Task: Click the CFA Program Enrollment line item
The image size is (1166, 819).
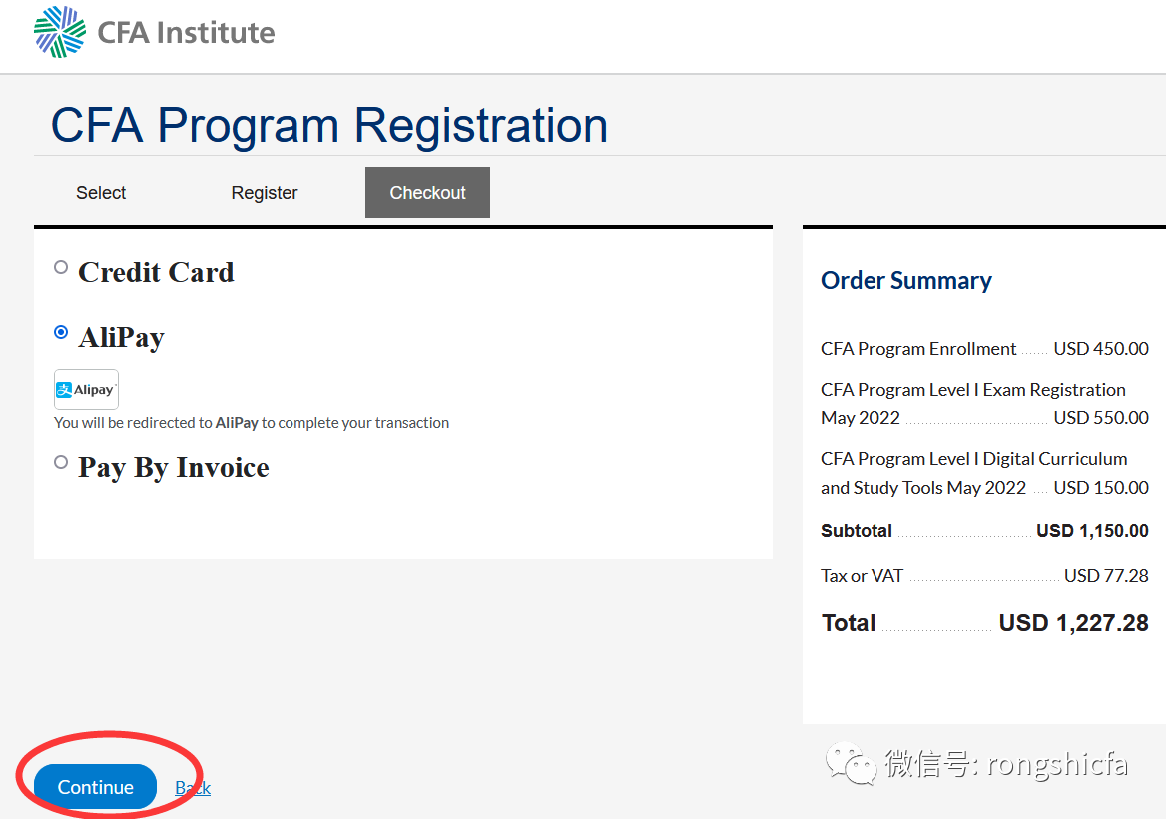Action: click(984, 348)
